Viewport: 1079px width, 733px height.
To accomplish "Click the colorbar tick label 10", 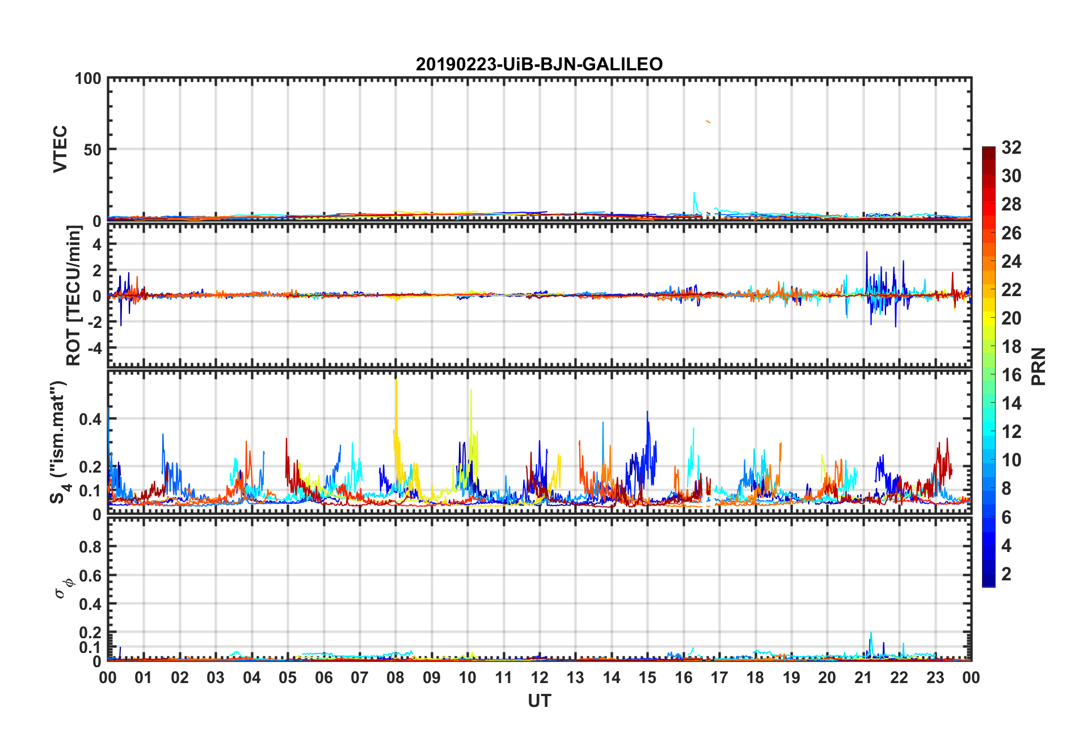I will click(x=1011, y=460).
